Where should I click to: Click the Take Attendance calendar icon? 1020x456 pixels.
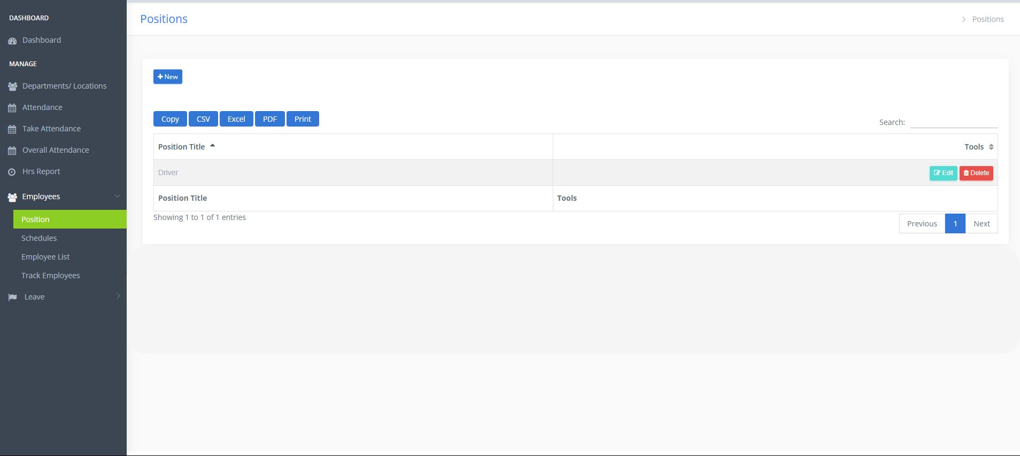(12, 129)
